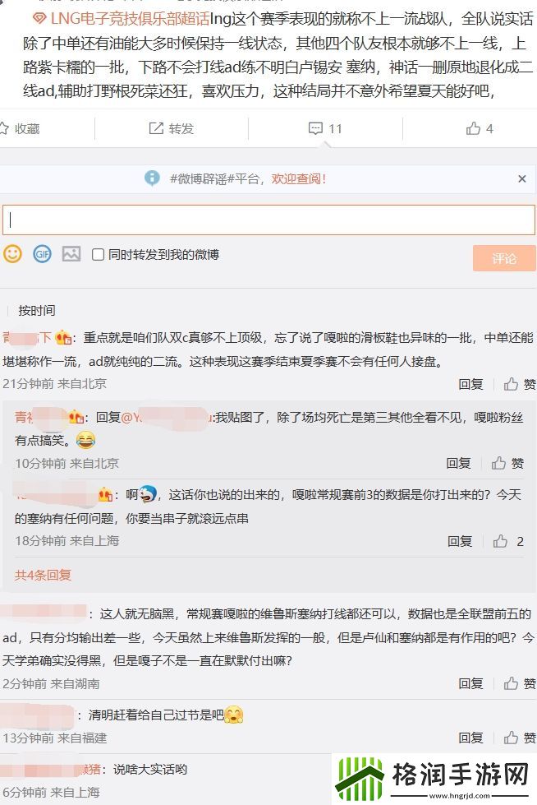Click the text 6分钟前 来自上海
This screenshot has width=537, height=805.
(51, 792)
